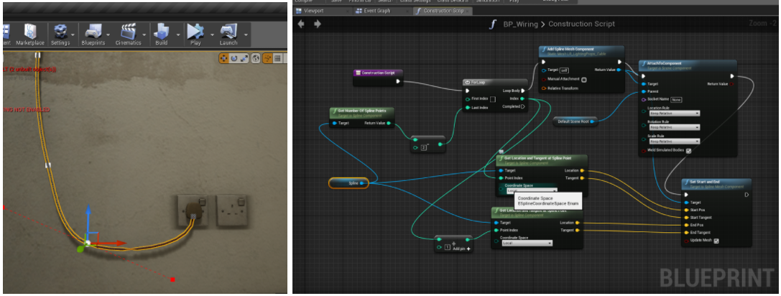
Task: Click the Socket Name None field
Action: coord(676,100)
